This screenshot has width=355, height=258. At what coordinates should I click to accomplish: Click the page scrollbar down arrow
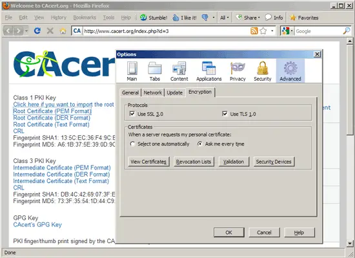click(350, 244)
